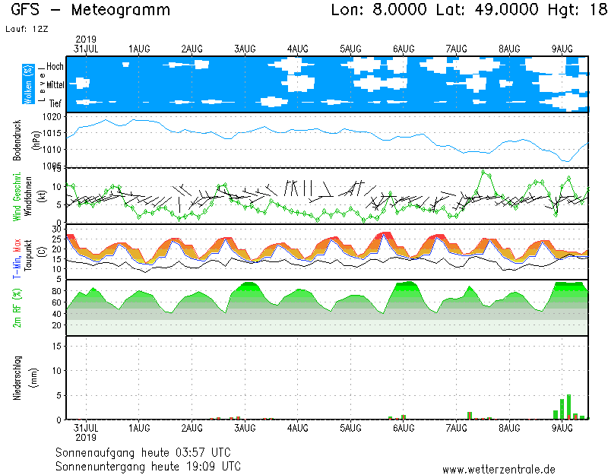The height and width of the screenshot is (475, 608).
Task: Select the 5AUG marker on top time axis
Action: tap(350, 49)
